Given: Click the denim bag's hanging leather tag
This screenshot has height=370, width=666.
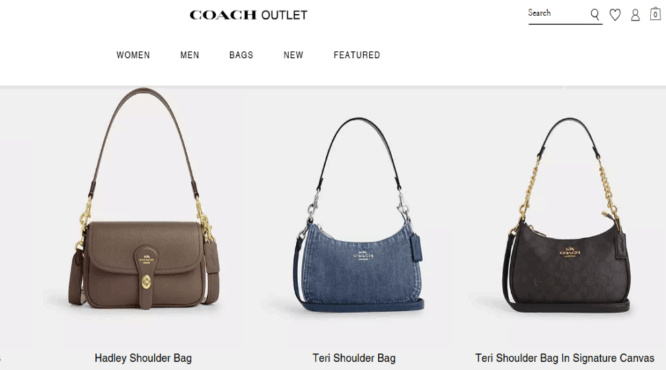Looking at the screenshot, I should coord(416,248).
